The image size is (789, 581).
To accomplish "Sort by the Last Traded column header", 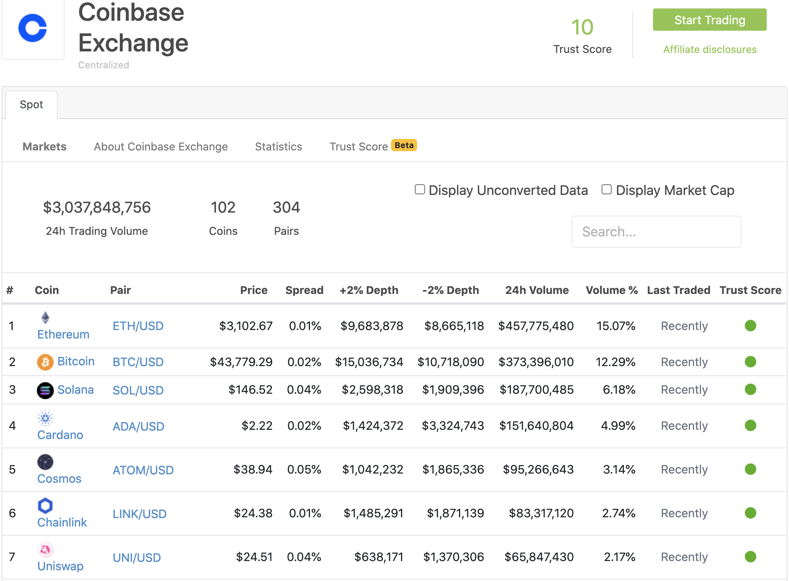I will click(679, 290).
